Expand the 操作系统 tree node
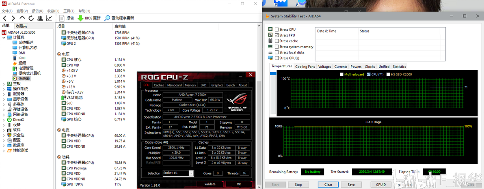Image resolution: width=484 pixels, height=189 pixels. pos(4,89)
